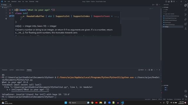188x105 pixels.
Task: Open the Search view in activity bar
Action: (x=186, y=10)
